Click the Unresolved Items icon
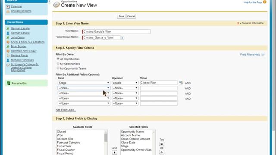The height and width of the screenshot is (155, 276). pos(8,11)
